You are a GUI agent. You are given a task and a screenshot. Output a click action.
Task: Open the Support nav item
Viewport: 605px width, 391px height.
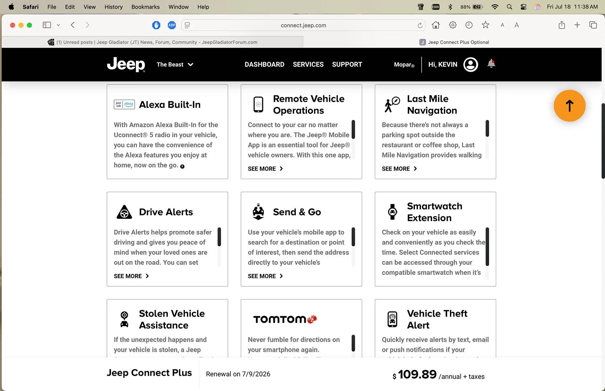click(347, 65)
